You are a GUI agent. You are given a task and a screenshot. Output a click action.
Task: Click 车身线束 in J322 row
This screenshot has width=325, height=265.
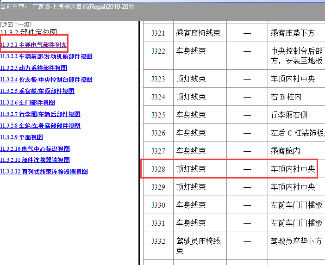click(x=191, y=51)
